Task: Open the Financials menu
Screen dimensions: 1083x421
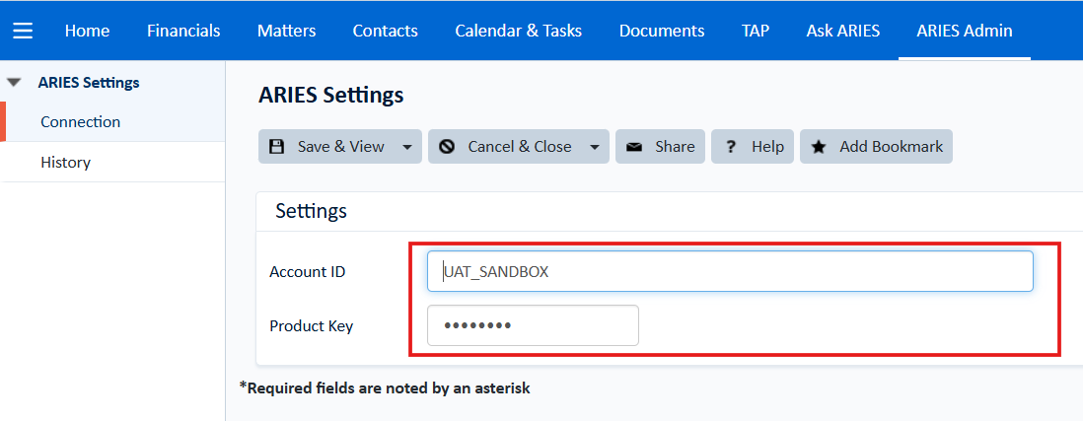Action: click(x=183, y=32)
